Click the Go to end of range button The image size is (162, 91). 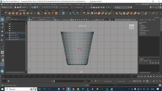pos(160,76)
